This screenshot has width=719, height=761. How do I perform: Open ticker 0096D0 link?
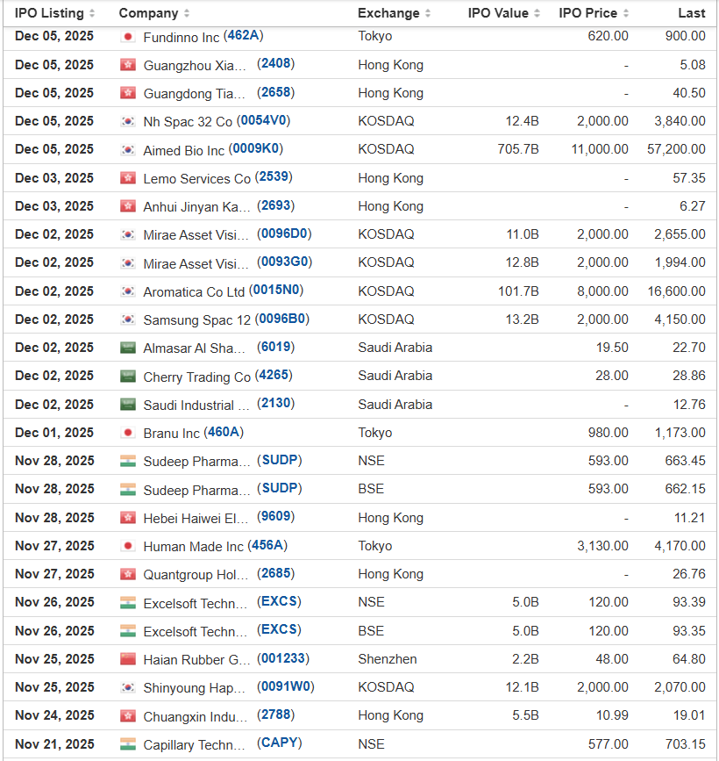click(284, 233)
